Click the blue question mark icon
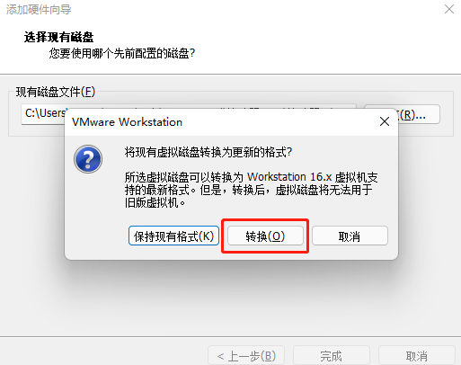The image size is (461, 365). click(x=88, y=159)
